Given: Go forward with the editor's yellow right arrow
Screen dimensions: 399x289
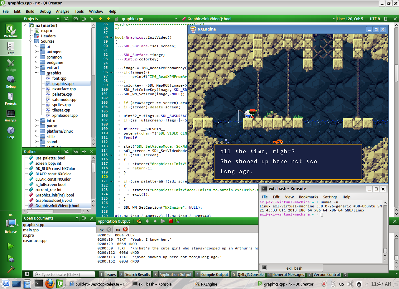Looking at the screenshot, I should 108,19.
